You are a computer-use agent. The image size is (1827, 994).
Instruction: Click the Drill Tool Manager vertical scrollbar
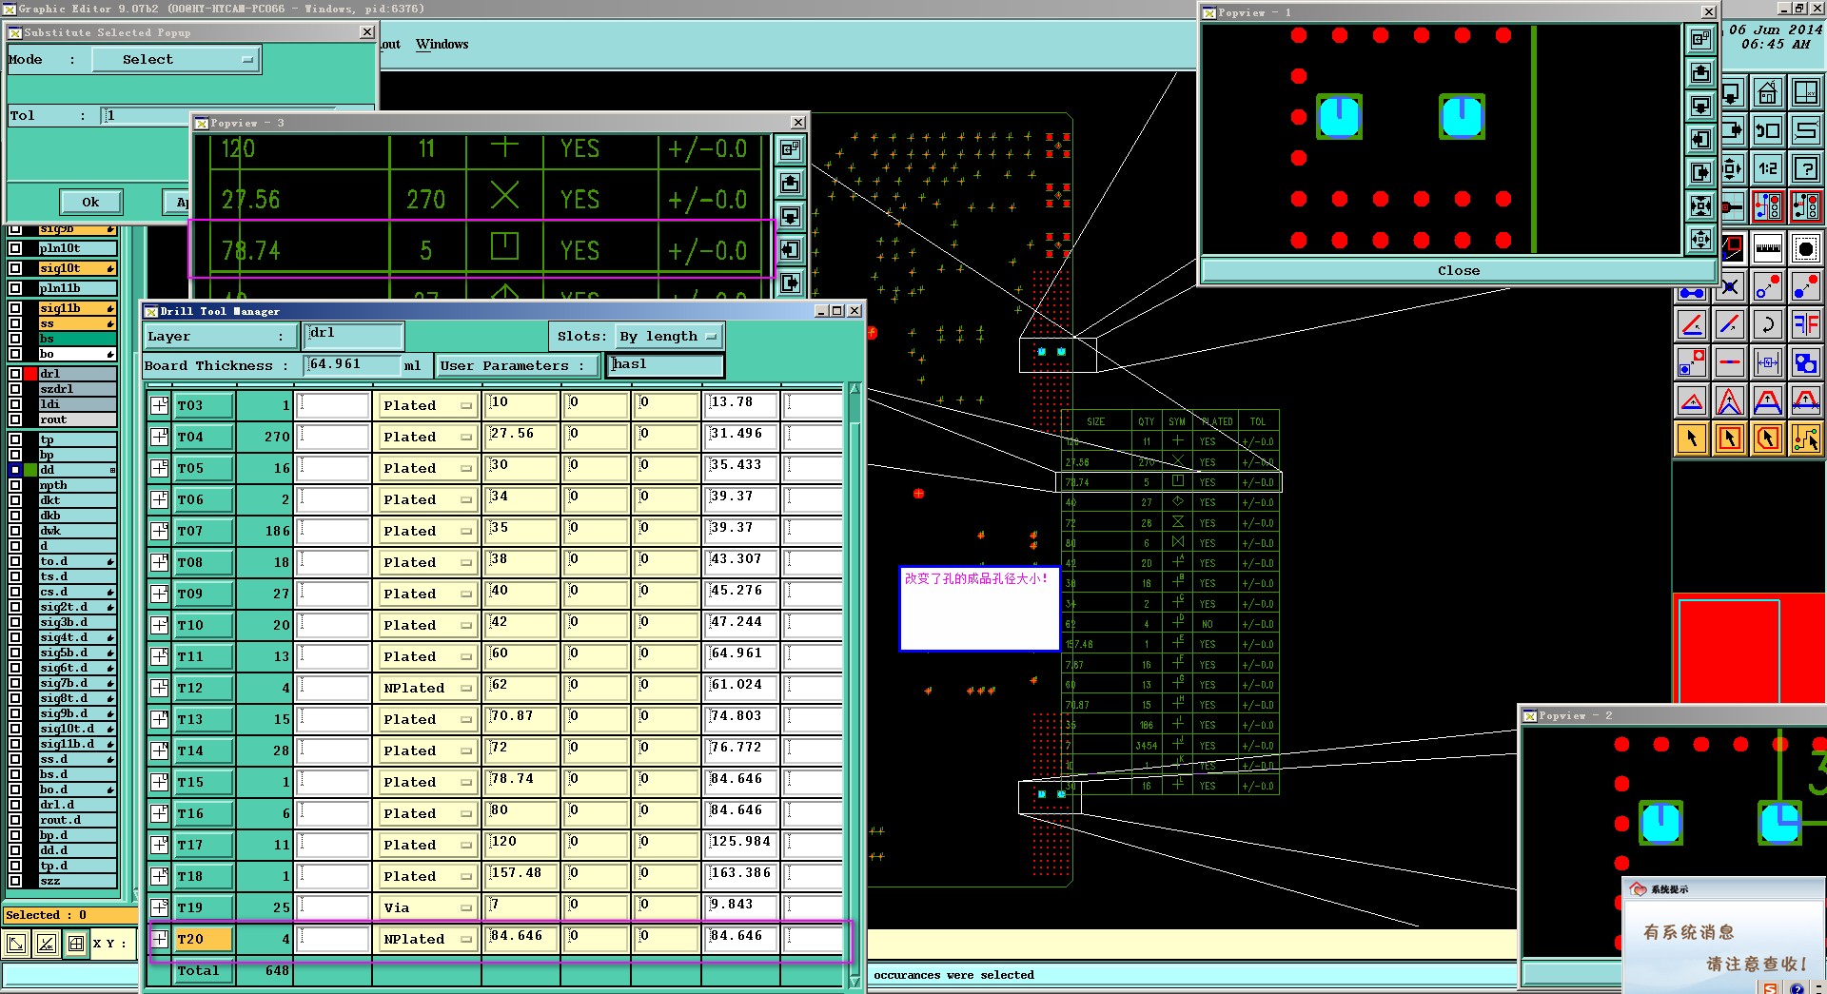click(x=855, y=685)
